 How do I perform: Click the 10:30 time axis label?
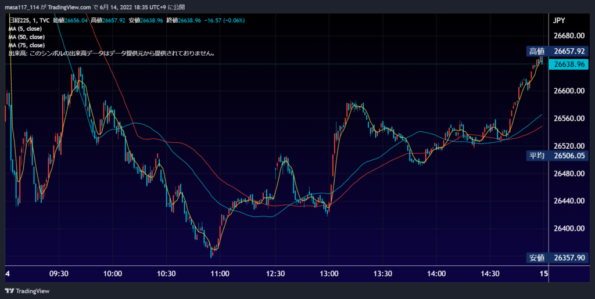166,273
